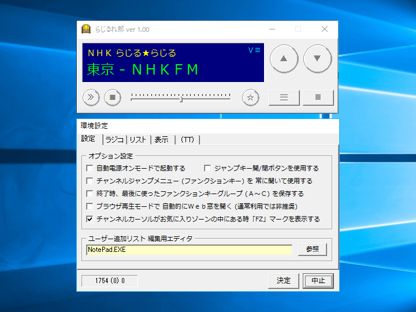Click the star favorites button

[x=250, y=98]
